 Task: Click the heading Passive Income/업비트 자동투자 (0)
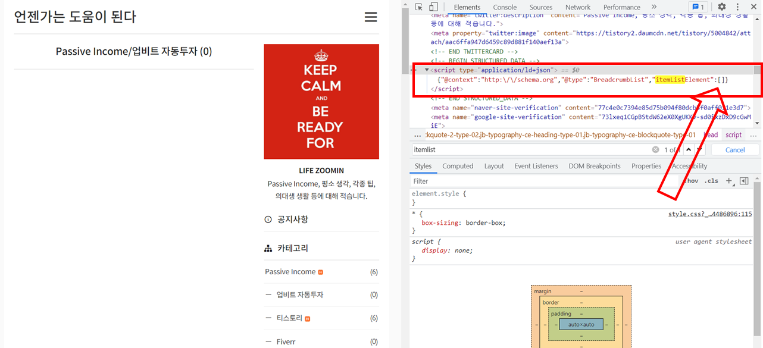click(x=134, y=52)
